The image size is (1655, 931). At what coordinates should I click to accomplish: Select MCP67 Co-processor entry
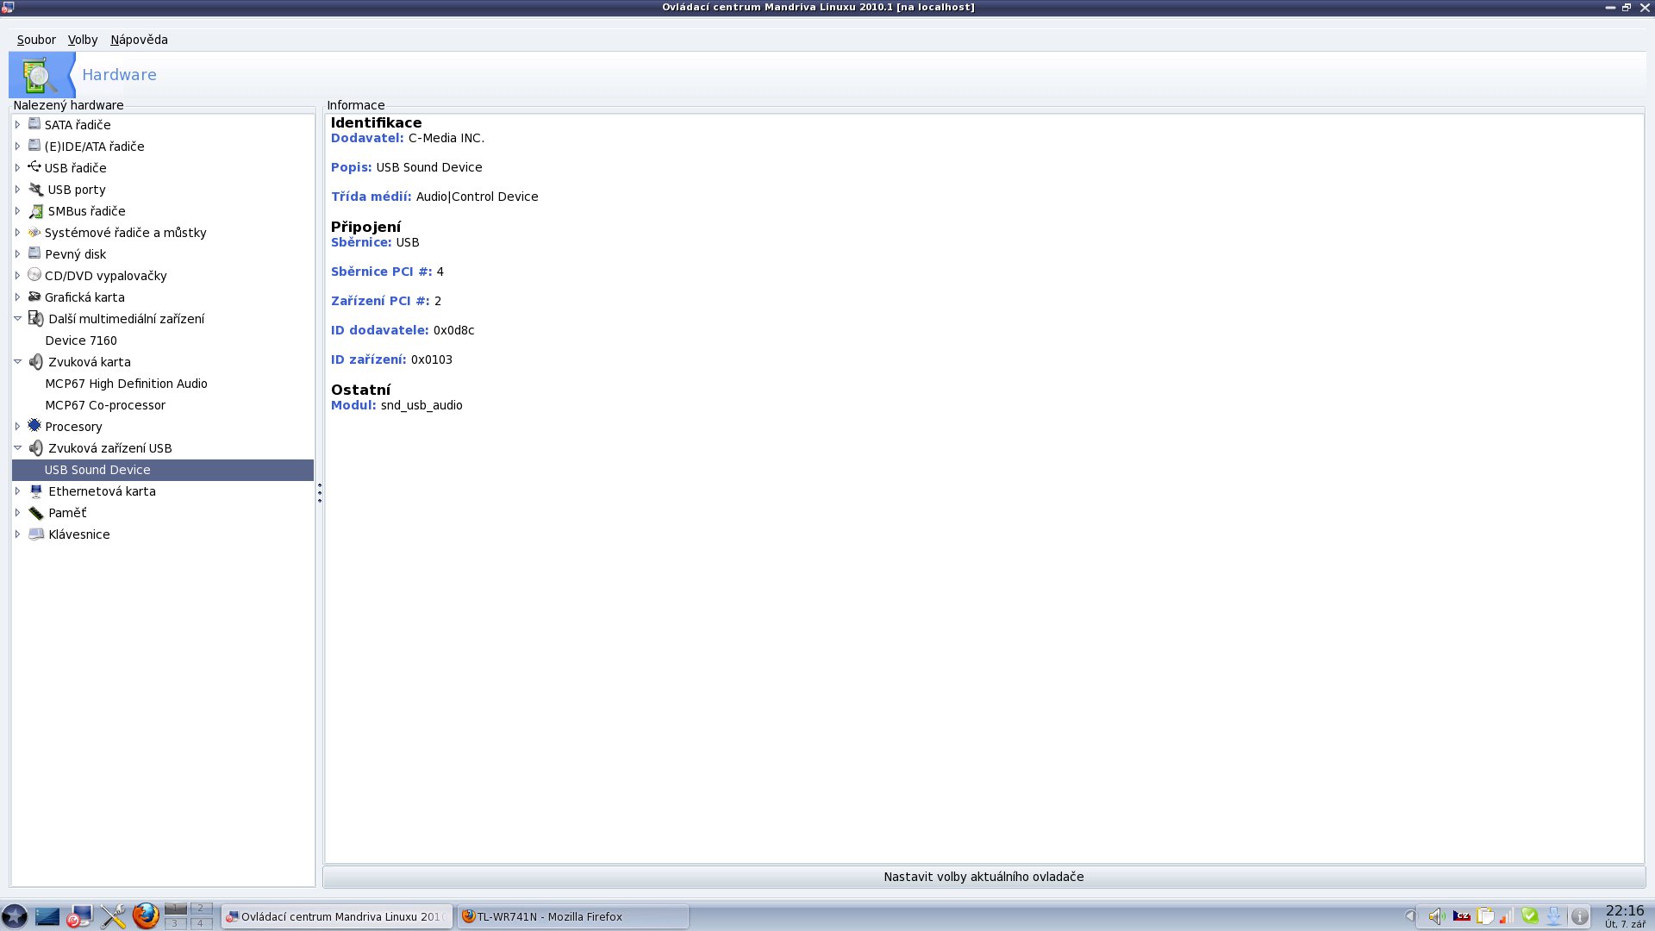point(105,405)
